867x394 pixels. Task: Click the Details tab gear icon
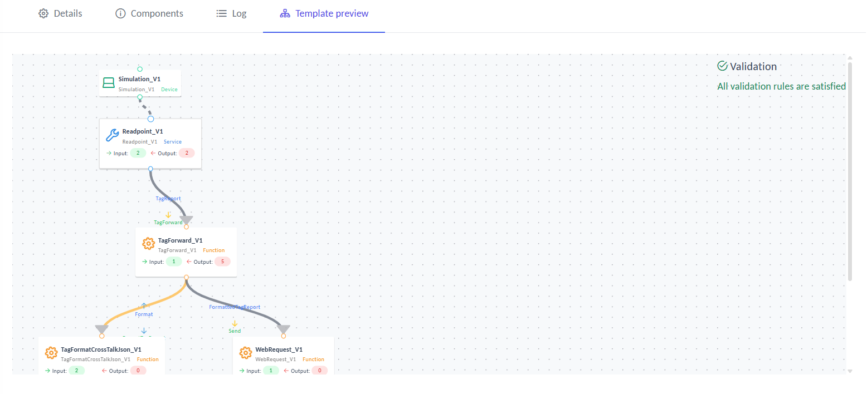coord(43,13)
